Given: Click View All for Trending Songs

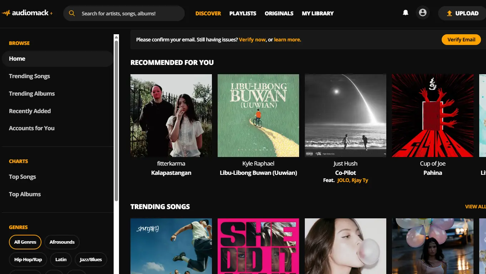Looking at the screenshot, I should pos(476,207).
